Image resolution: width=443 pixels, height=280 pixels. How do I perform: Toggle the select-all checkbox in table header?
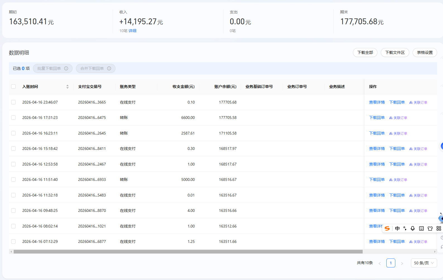[13, 87]
